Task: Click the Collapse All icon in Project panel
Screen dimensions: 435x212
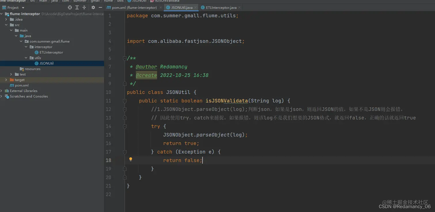Action: click(x=84, y=7)
